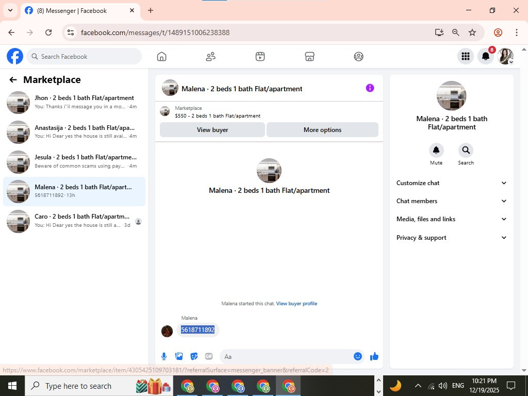Show hidden system tray icons chevron
The width and height of the screenshot is (528, 396).
click(x=418, y=386)
